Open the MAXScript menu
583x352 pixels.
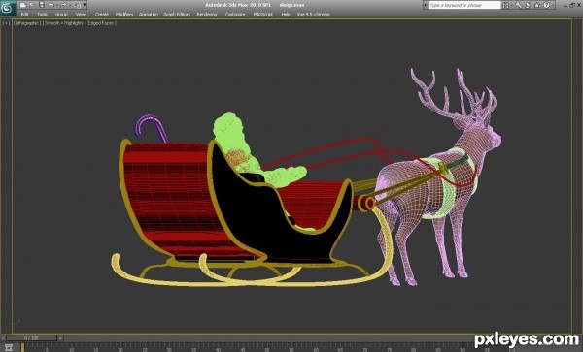(x=263, y=15)
